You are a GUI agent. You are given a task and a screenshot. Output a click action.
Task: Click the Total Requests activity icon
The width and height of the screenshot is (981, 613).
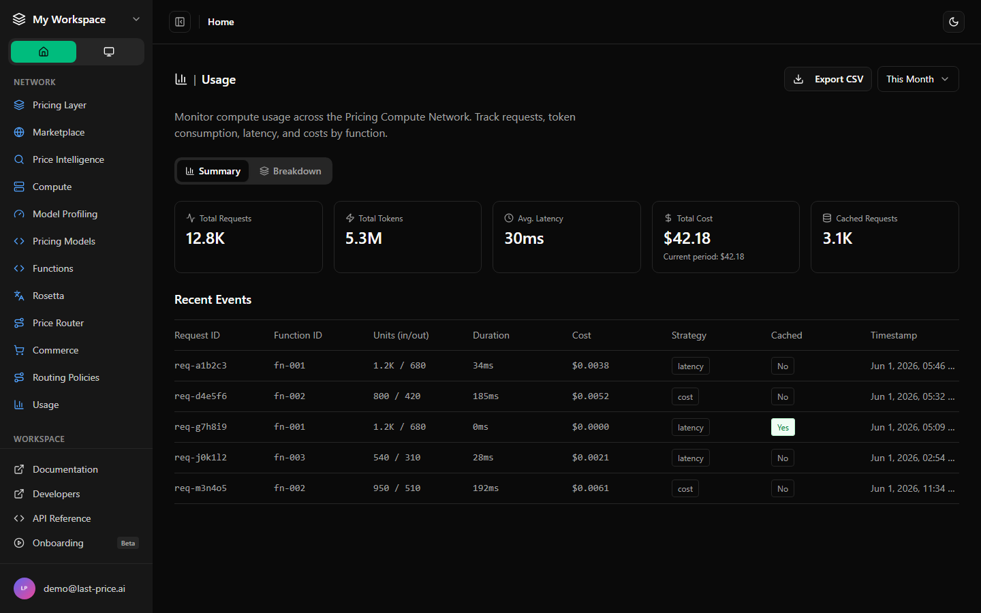pyautogui.click(x=191, y=218)
